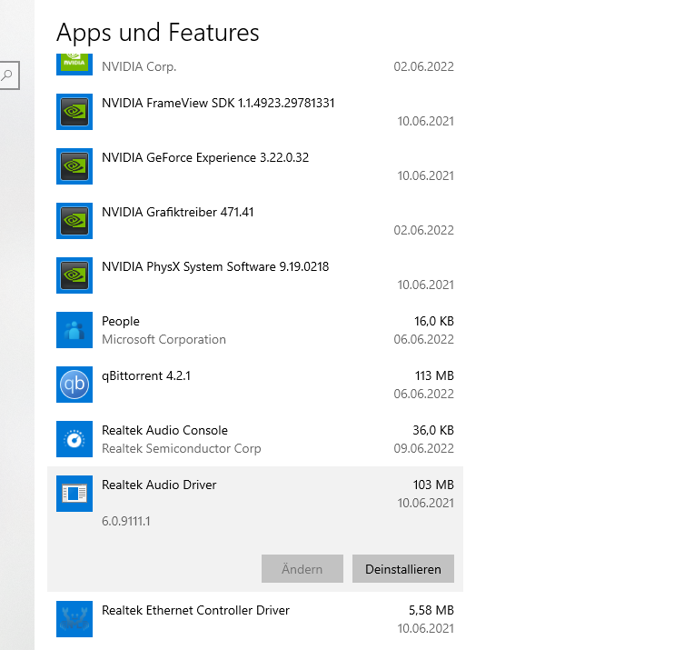Click the greyed Ändern button
The height and width of the screenshot is (650, 674).
(302, 569)
